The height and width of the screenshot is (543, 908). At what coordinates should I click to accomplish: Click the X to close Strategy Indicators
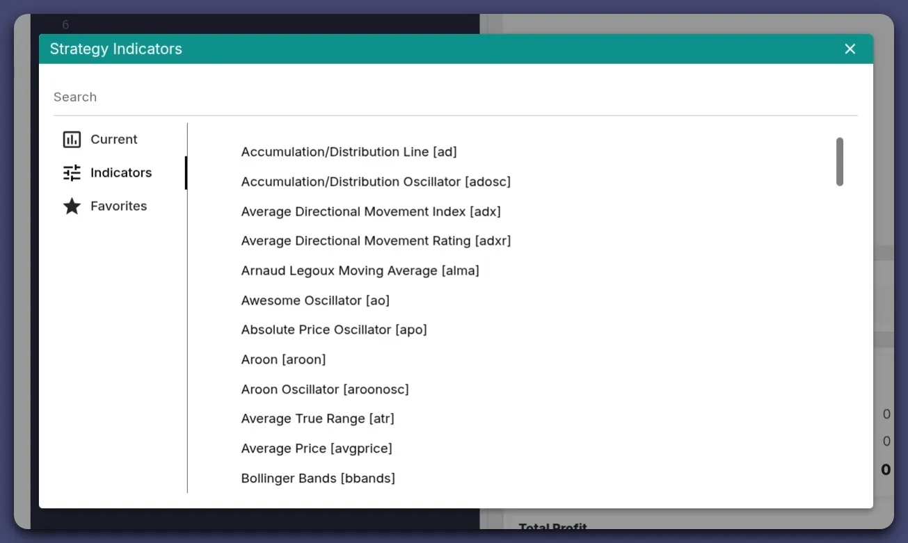[850, 49]
